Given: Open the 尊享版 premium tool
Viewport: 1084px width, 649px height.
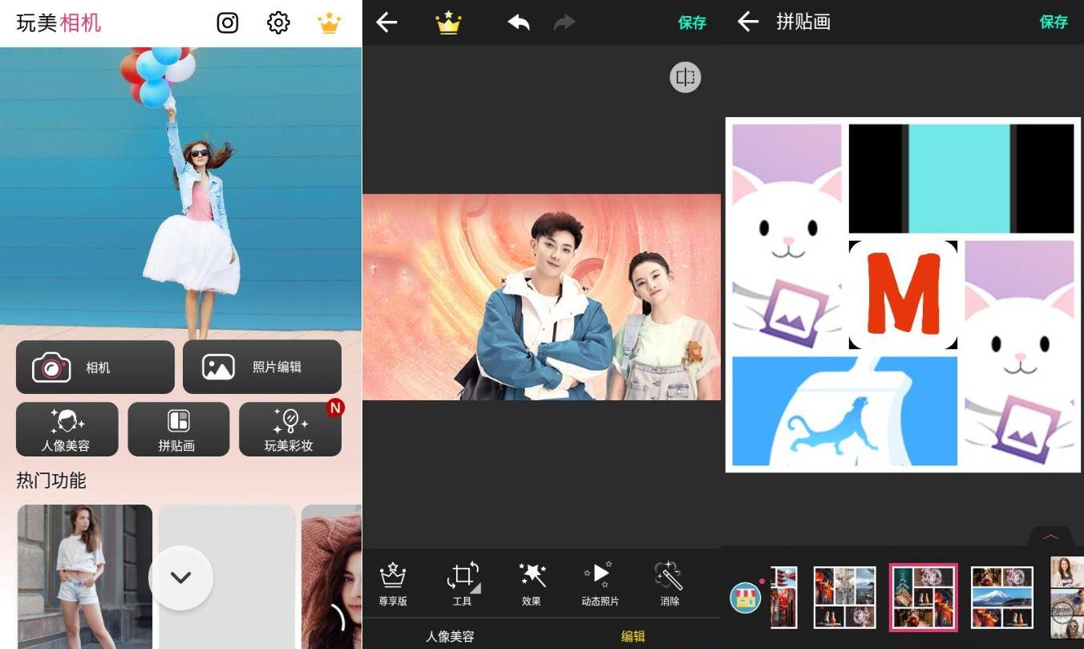Looking at the screenshot, I should tap(393, 583).
